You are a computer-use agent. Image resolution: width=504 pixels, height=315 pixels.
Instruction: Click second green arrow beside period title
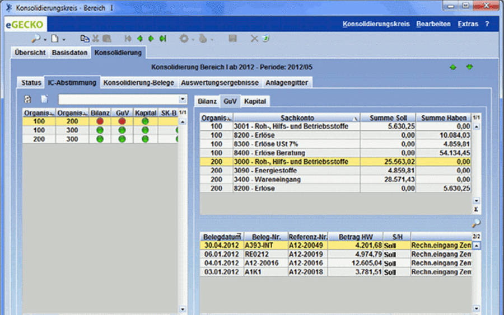pyautogui.click(x=470, y=67)
